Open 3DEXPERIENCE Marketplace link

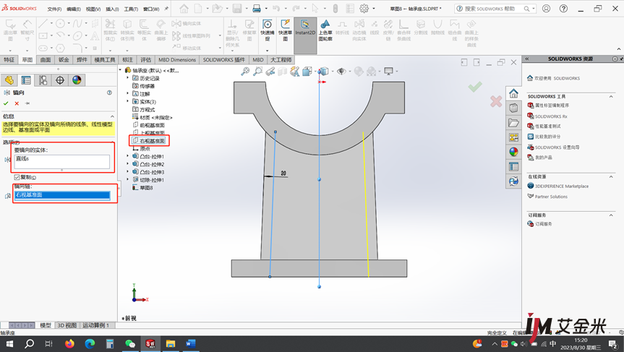pos(562,186)
